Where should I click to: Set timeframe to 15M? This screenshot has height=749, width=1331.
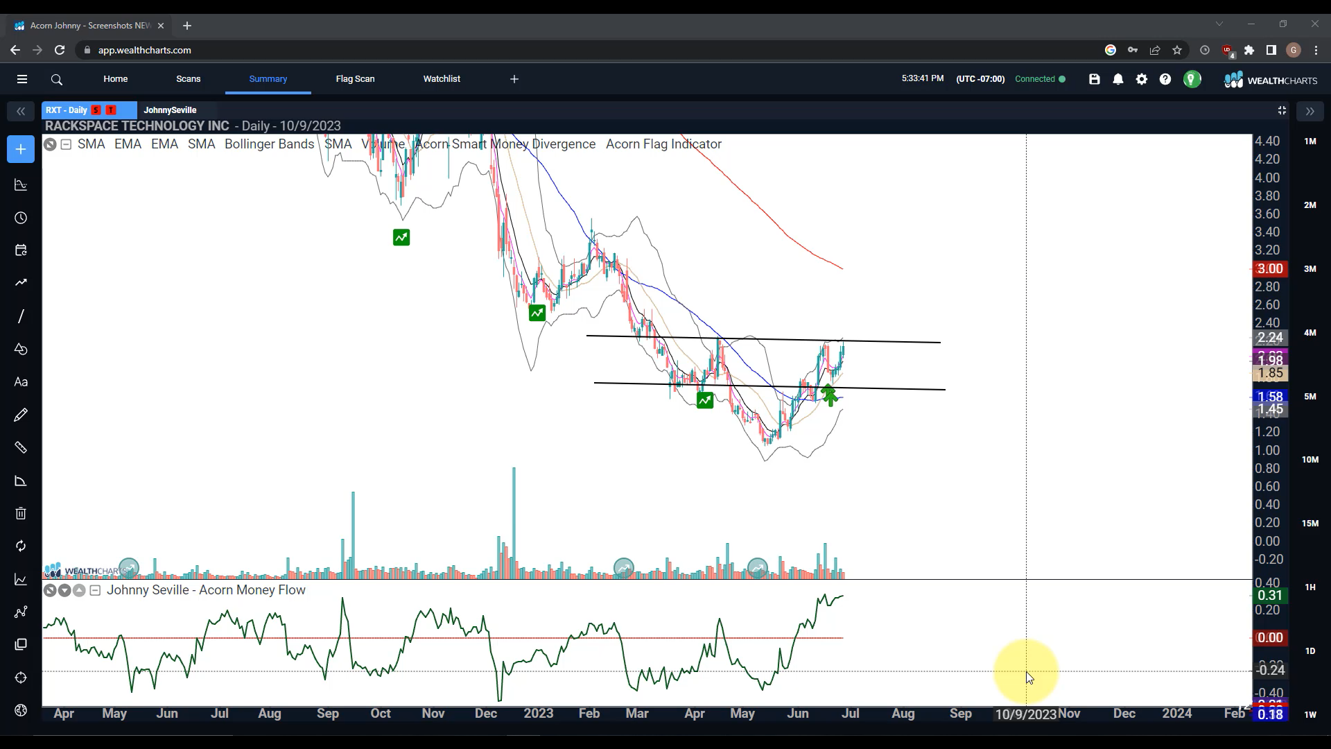tap(1310, 523)
